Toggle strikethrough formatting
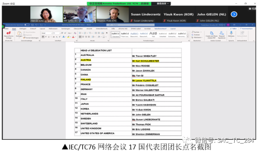Viewport: 262px width, 152px height. 54,37
